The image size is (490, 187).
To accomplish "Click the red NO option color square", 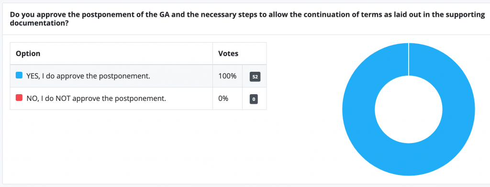I will pos(19,98).
